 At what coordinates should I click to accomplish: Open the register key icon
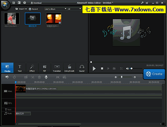pos(142,3)
